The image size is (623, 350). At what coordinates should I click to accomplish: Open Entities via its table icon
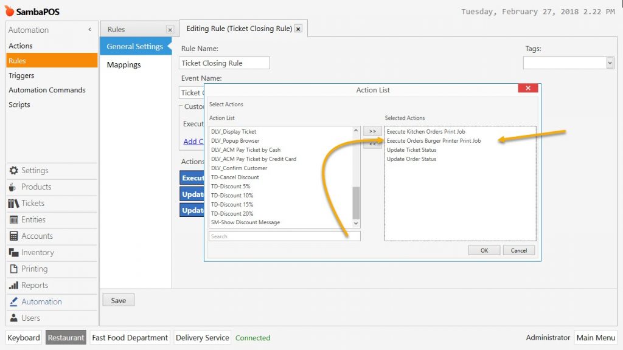[x=13, y=219]
